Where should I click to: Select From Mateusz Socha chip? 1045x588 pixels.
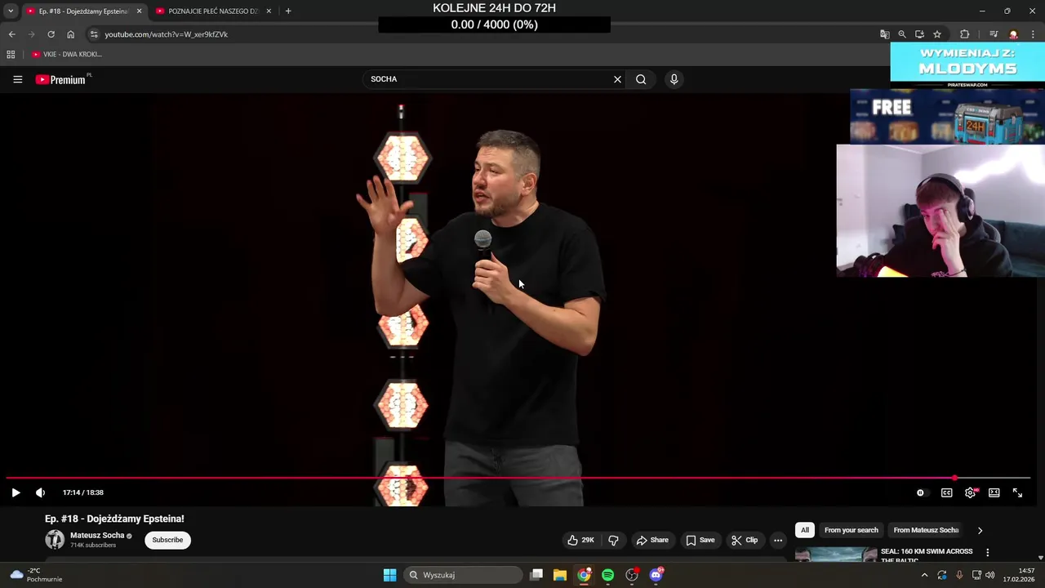click(x=926, y=530)
